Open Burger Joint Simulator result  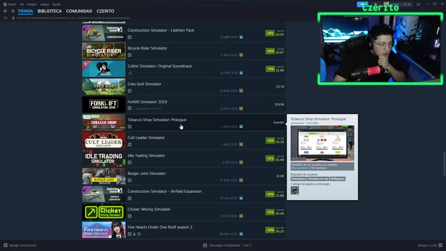pos(184,176)
